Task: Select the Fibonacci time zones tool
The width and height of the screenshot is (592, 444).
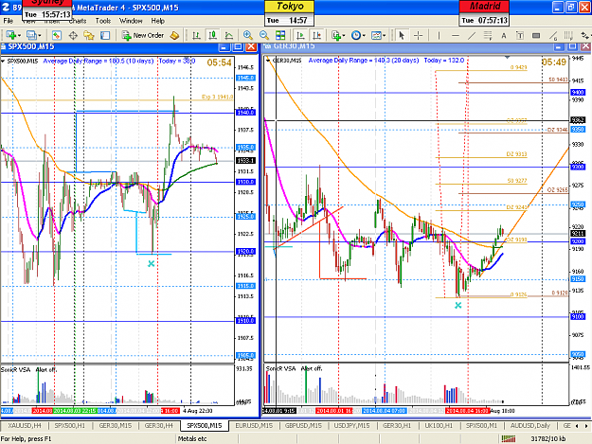Action: pyautogui.click(x=568, y=35)
